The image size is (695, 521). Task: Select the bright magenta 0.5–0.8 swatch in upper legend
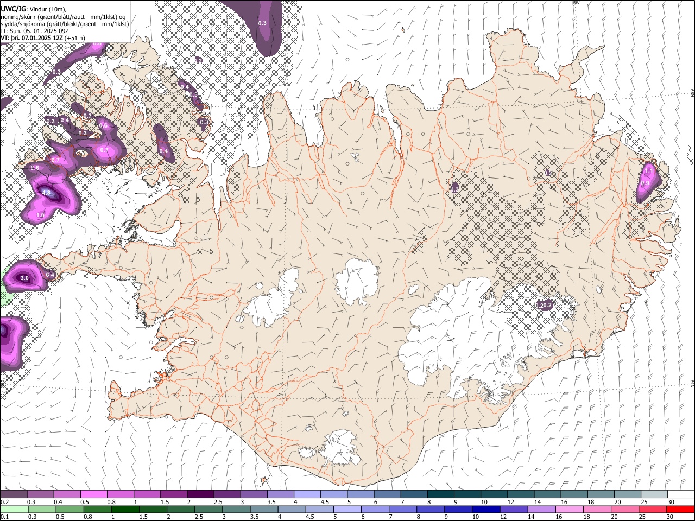(93, 494)
